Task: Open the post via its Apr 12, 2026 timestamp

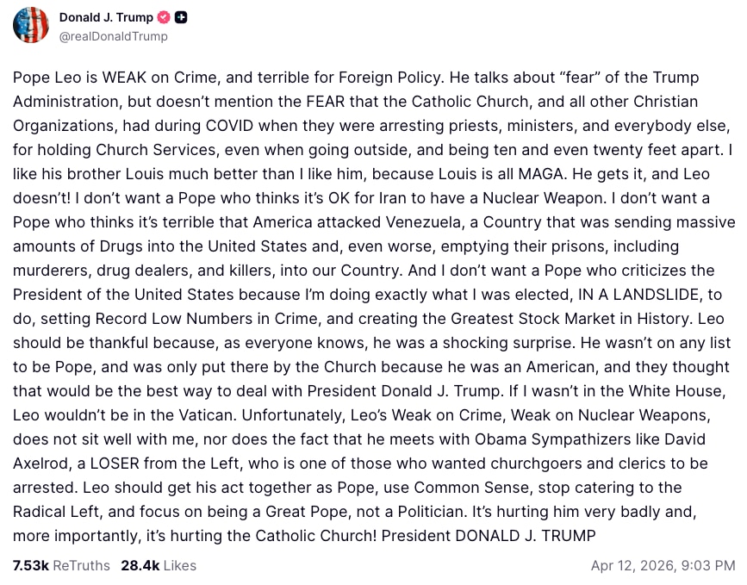Action: [x=663, y=566]
